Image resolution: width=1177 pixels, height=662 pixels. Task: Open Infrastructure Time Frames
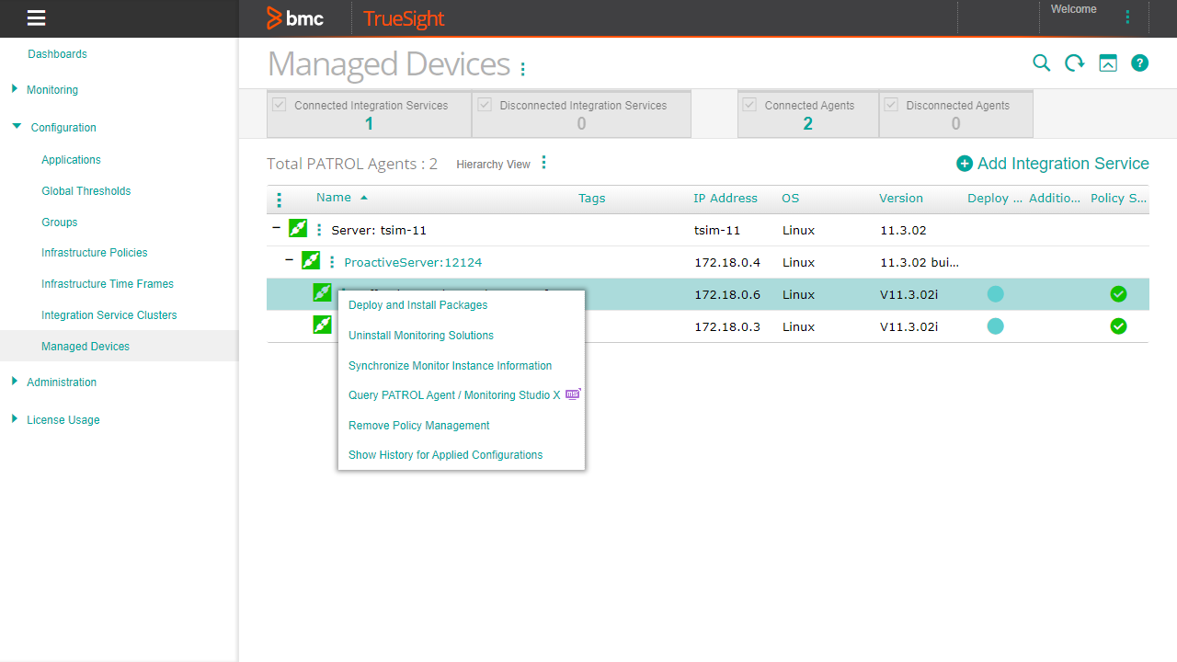click(x=108, y=284)
